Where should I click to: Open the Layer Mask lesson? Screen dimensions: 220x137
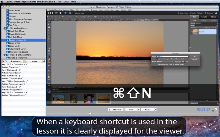pyautogui.click(x=14, y=46)
